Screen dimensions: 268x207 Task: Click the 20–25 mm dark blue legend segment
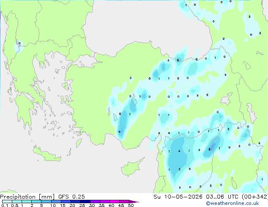point(76,202)
